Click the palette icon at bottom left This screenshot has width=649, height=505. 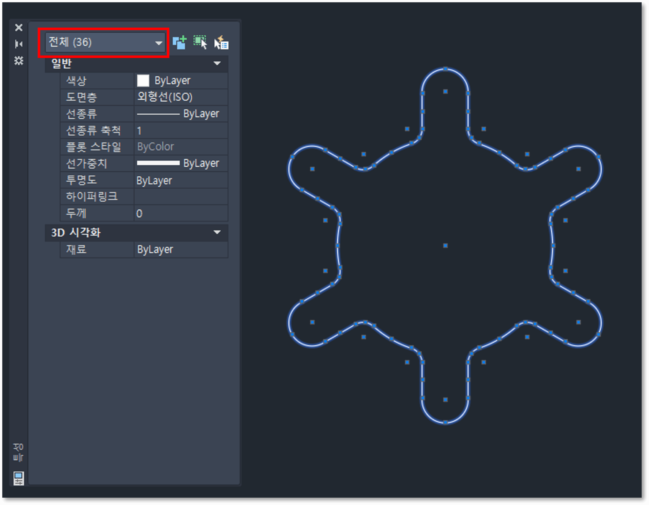tap(19, 478)
